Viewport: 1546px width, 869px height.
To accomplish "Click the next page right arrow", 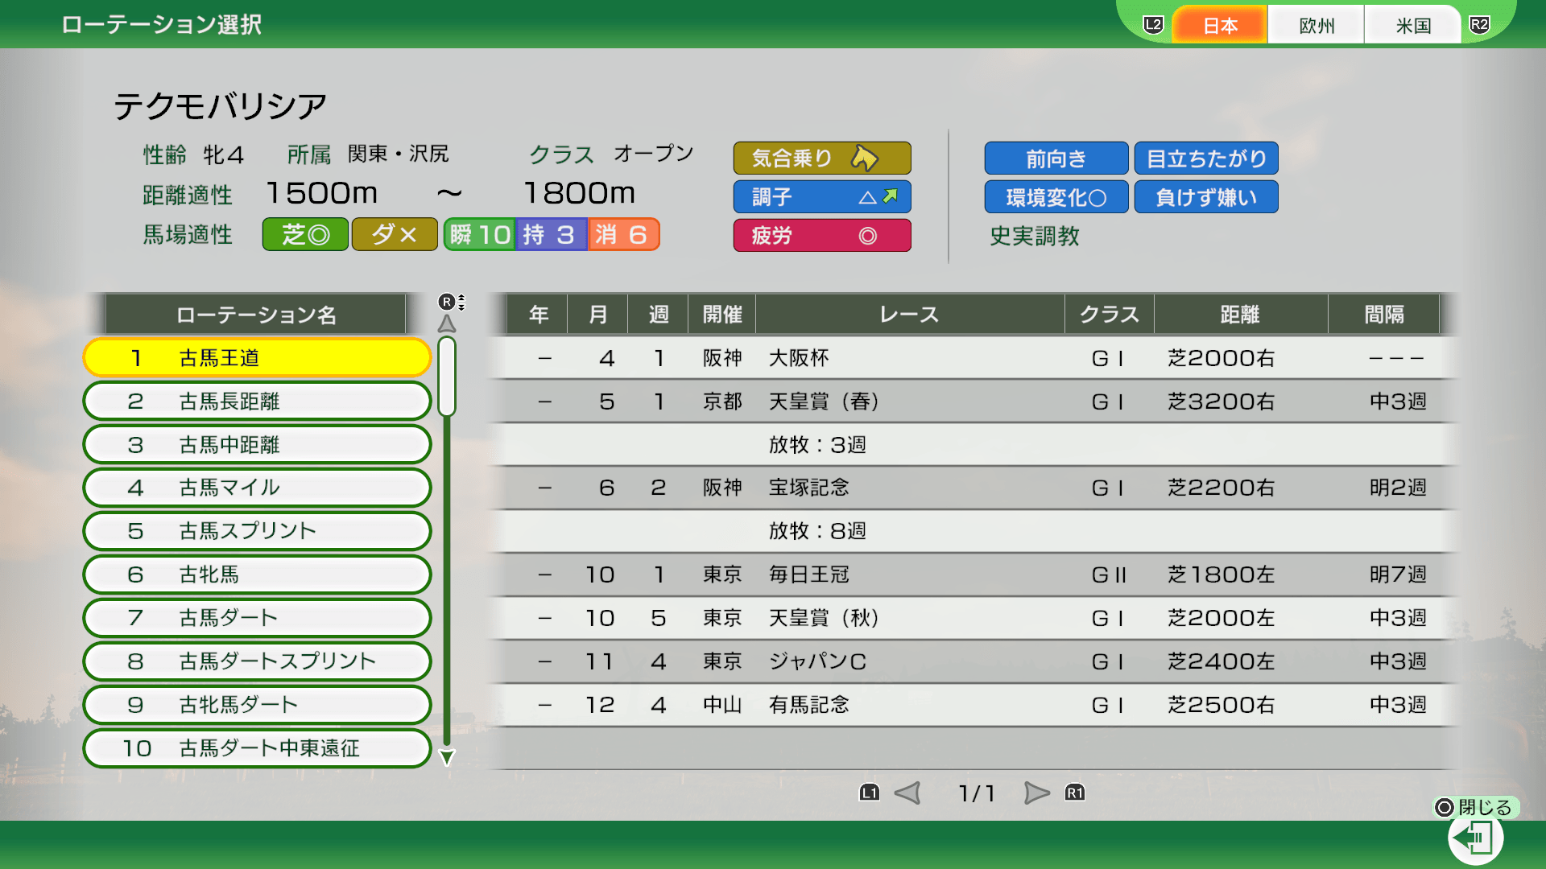I will (1036, 793).
